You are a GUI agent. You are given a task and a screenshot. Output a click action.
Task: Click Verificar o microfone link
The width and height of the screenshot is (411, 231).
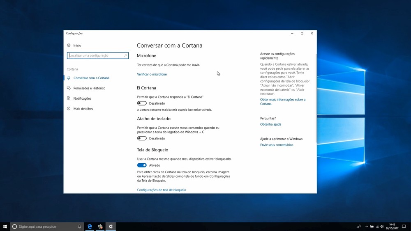pyautogui.click(x=152, y=74)
